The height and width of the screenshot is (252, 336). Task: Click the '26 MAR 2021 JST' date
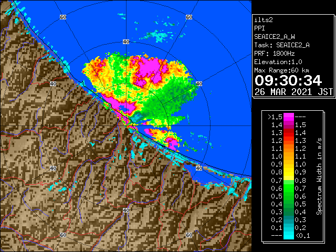pos(294,92)
